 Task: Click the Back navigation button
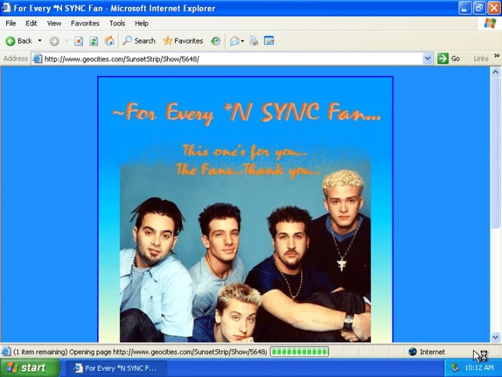point(19,41)
